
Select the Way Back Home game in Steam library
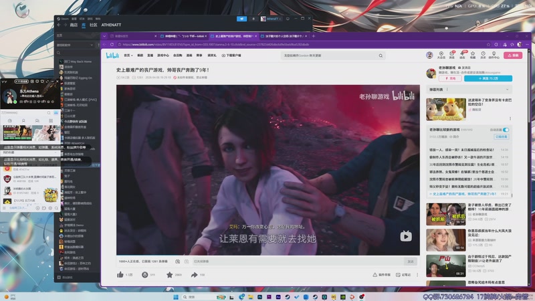[x=78, y=62]
